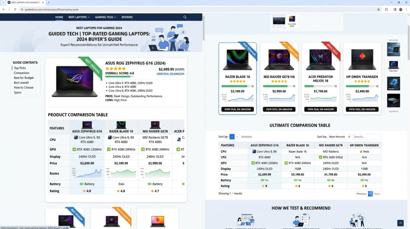
Task: Click the Razer Blade 16 card image
Action: 237,60
